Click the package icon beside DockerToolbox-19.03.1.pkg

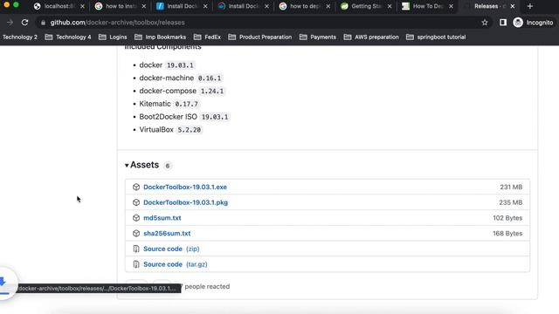tap(136, 202)
